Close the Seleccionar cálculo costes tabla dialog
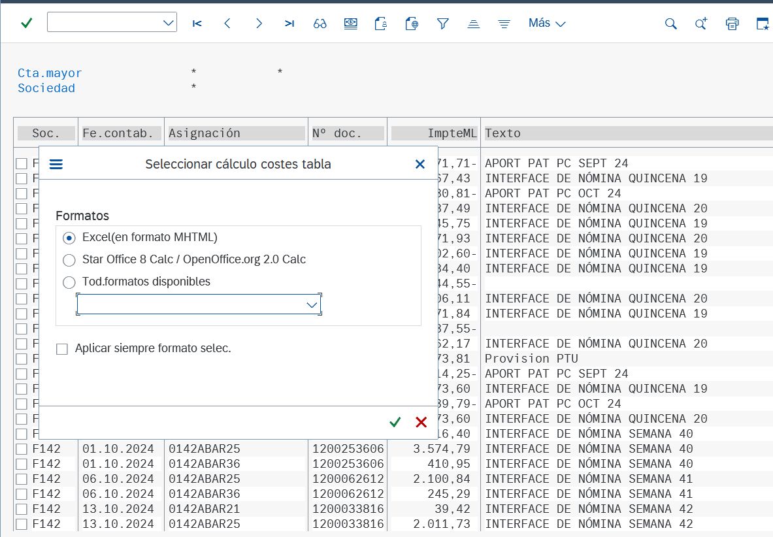773x537 pixels. click(420, 164)
